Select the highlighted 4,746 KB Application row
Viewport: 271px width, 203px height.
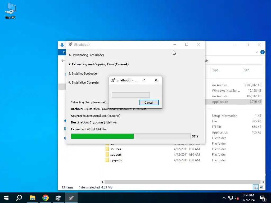click(233, 102)
